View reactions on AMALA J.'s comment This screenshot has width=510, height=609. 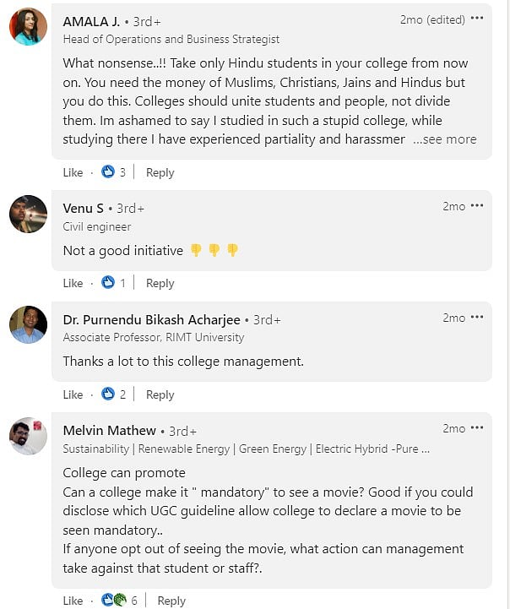point(114,172)
